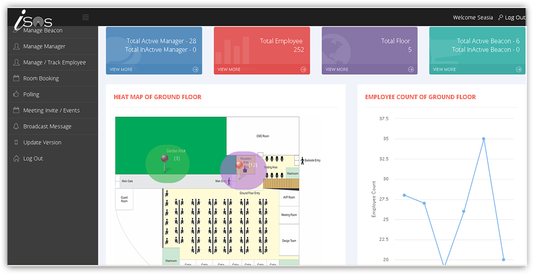
Task: Click the AVP Room on floor map
Action: click(x=289, y=197)
